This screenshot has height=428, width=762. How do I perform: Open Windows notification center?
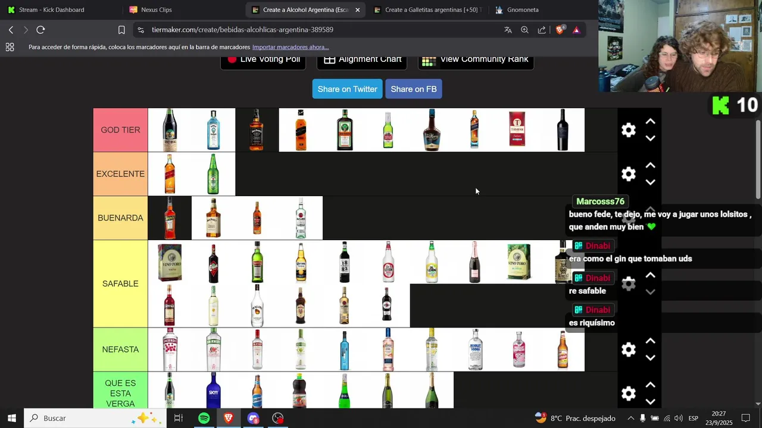[745, 418]
